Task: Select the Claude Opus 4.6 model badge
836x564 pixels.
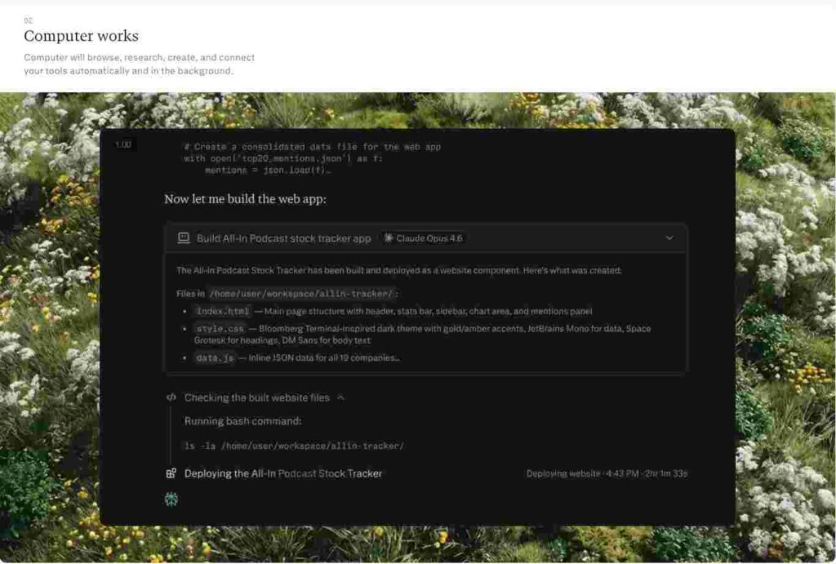Action: click(422, 238)
